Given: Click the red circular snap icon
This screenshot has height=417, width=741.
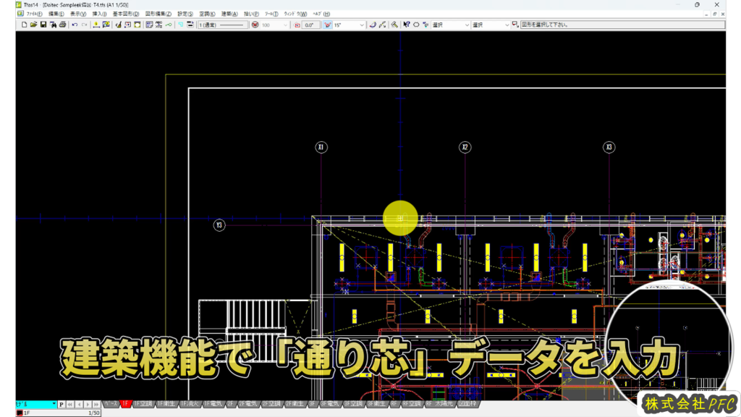Looking at the screenshot, I should tap(255, 25).
